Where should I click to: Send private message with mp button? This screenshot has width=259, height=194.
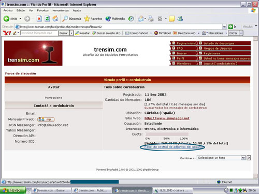pos(46,119)
